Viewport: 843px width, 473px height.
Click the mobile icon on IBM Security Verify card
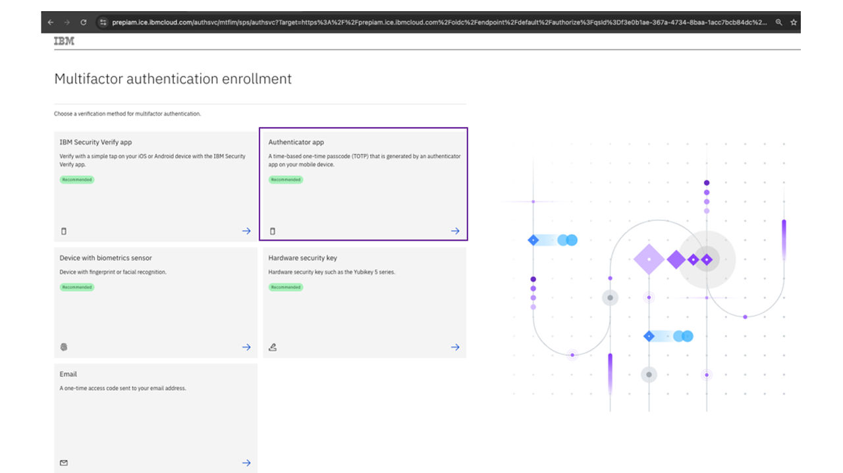tap(64, 232)
